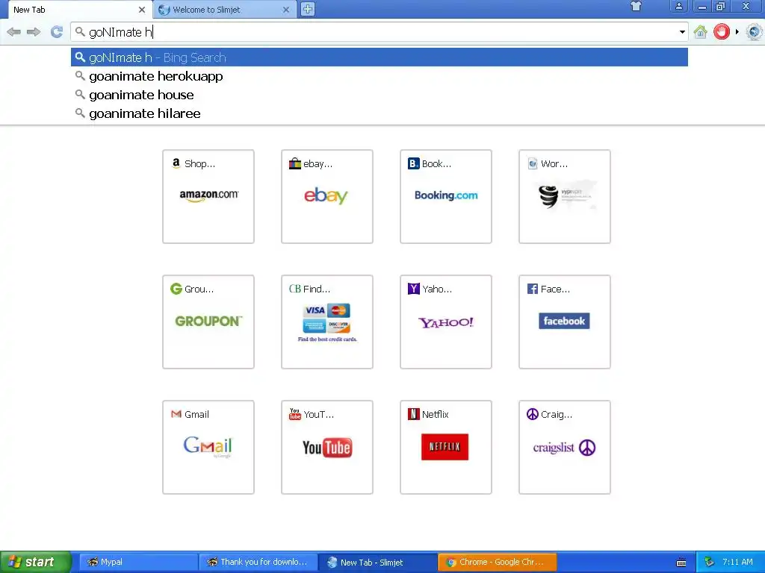765x573 pixels.
Task: Close the Welcome to Slimjet tab
Action: click(x=286, y=10)
